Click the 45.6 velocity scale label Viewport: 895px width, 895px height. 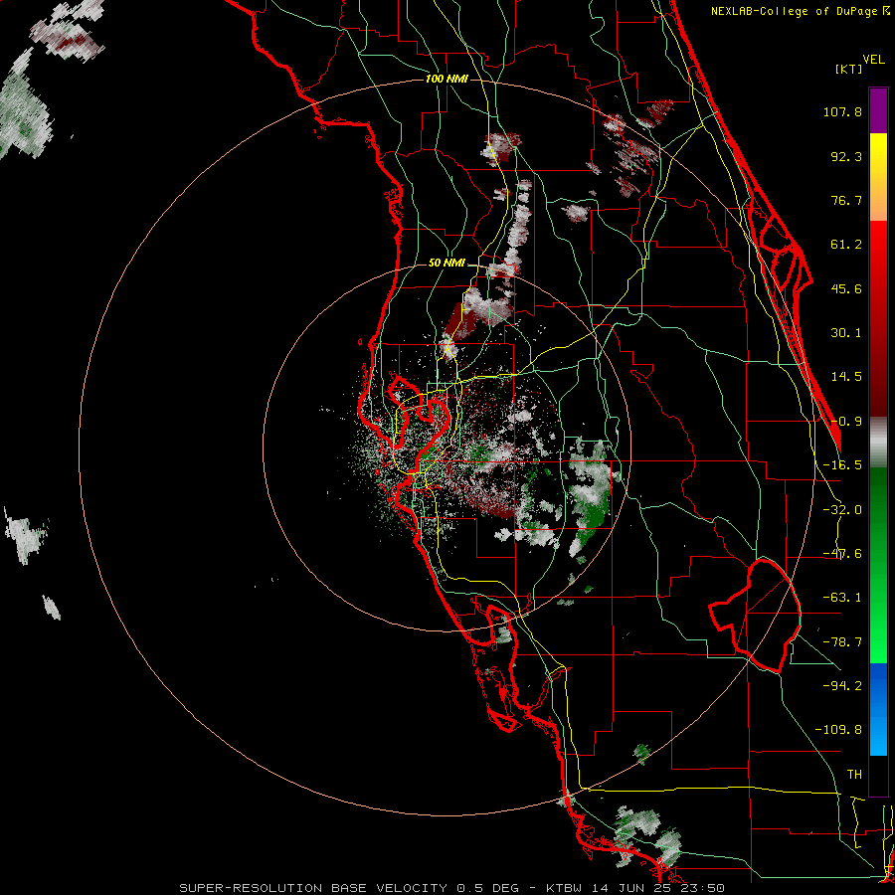click(x=846, y=288)
